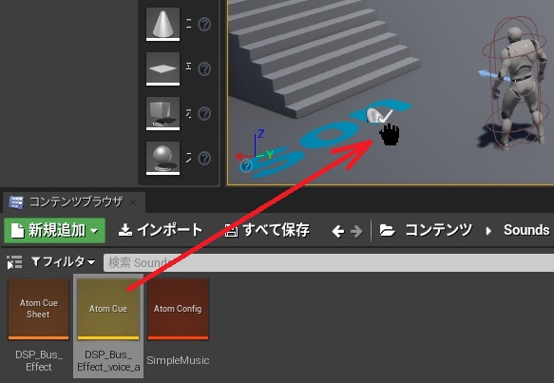Select the Sphere shape thumbnail
554x383 pixels.
(x=162, y=158)
